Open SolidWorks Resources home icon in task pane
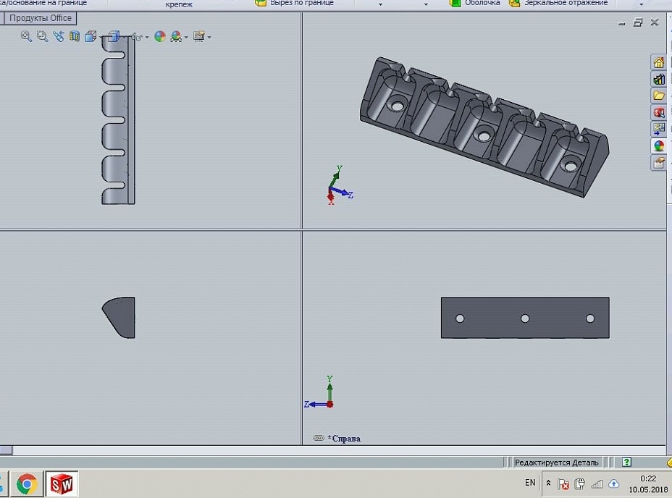 click(659, 62)
